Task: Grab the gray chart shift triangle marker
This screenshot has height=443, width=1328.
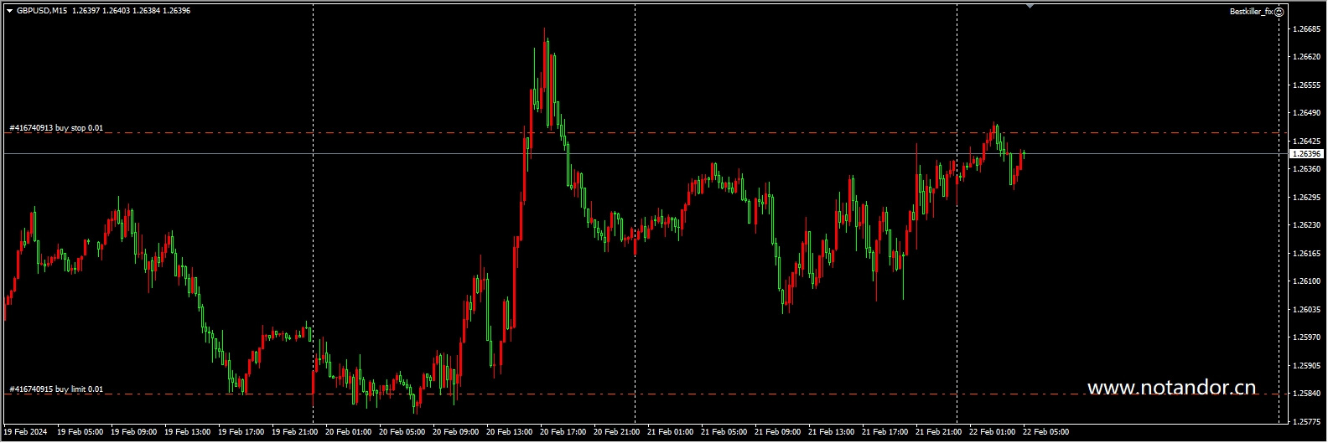Action: click(x=1030, y=6)
